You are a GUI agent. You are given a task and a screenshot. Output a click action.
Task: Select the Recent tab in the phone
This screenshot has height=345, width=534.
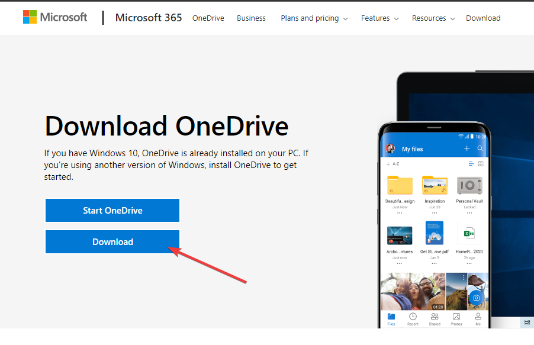click(413, 319)
